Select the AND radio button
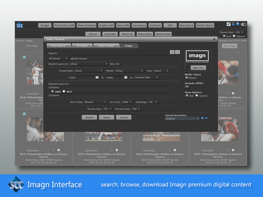This screenshot has width=263, height=197. [53, 91]
